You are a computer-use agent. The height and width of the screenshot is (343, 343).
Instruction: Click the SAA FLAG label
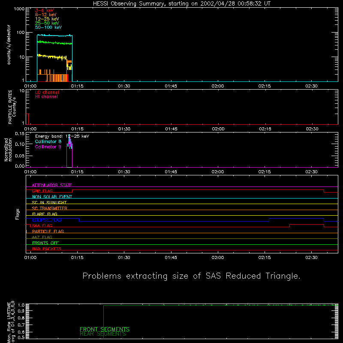click(42, 226)
